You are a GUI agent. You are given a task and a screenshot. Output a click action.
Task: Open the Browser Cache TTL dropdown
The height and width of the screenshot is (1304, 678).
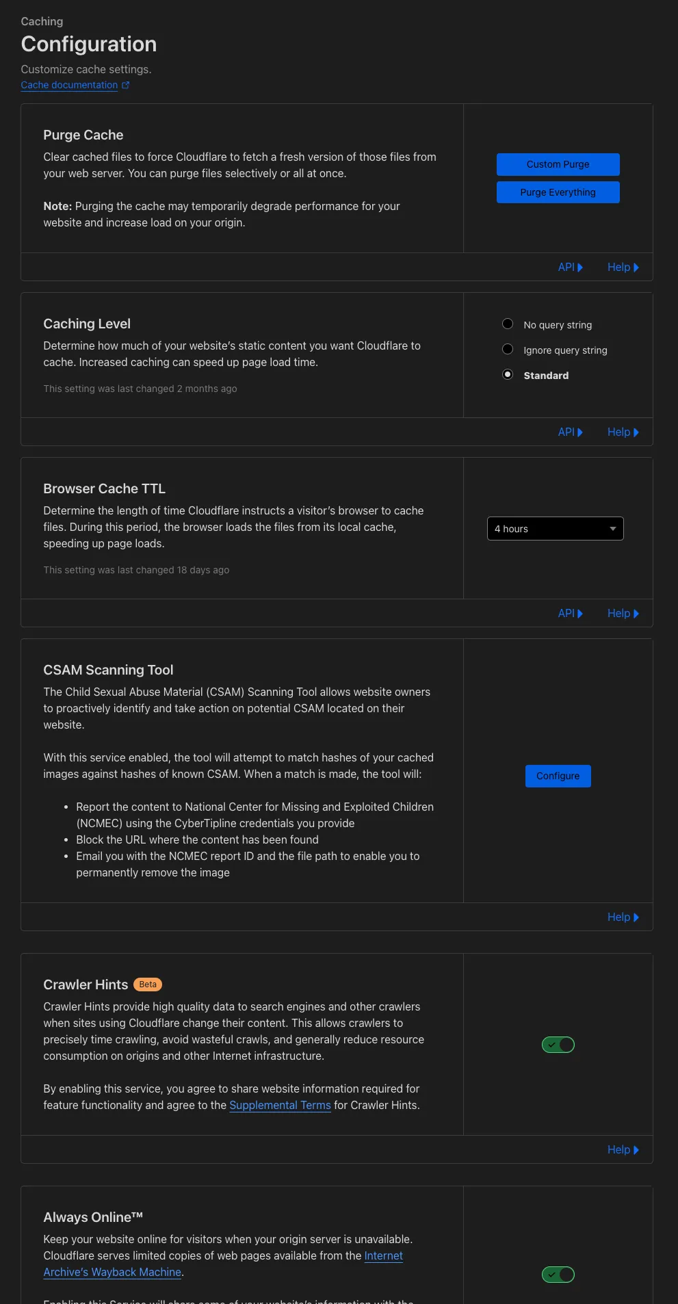coord(555,529)
